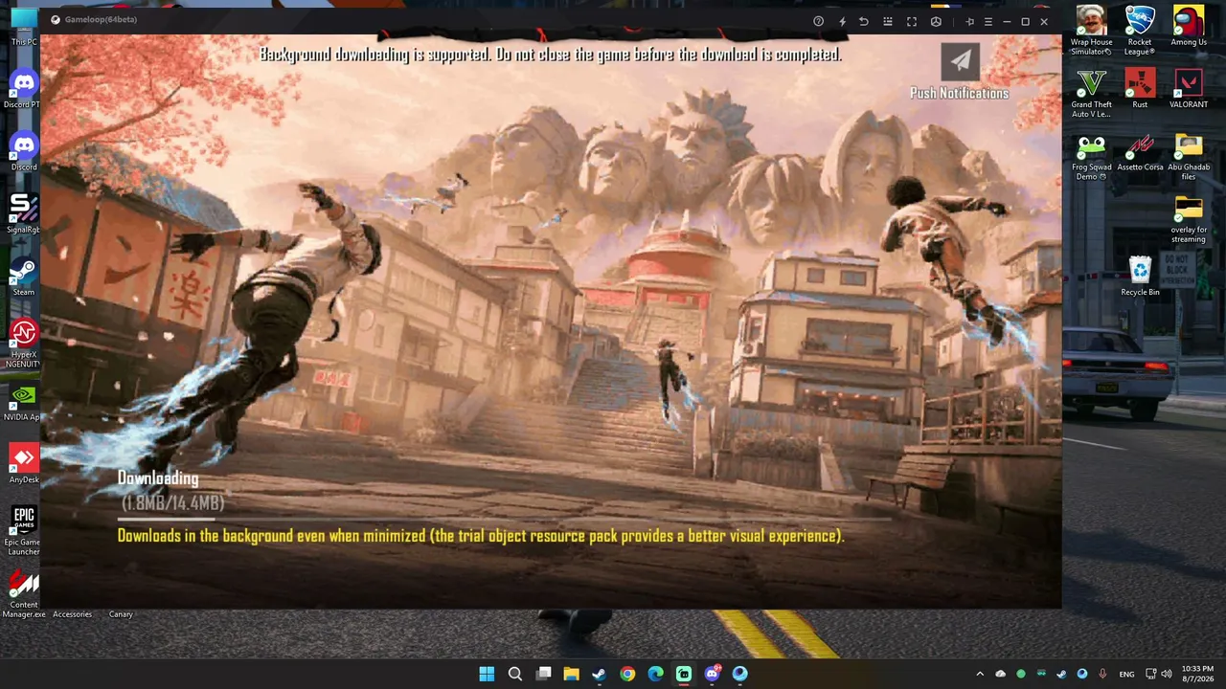This screenshot has height=689, width=1226.
Task: Select the NVIDIA App desktop shortcut
Action: pos(24,403)
